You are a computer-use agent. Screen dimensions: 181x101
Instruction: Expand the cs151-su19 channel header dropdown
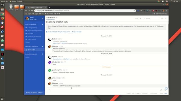tap(57, 18)
